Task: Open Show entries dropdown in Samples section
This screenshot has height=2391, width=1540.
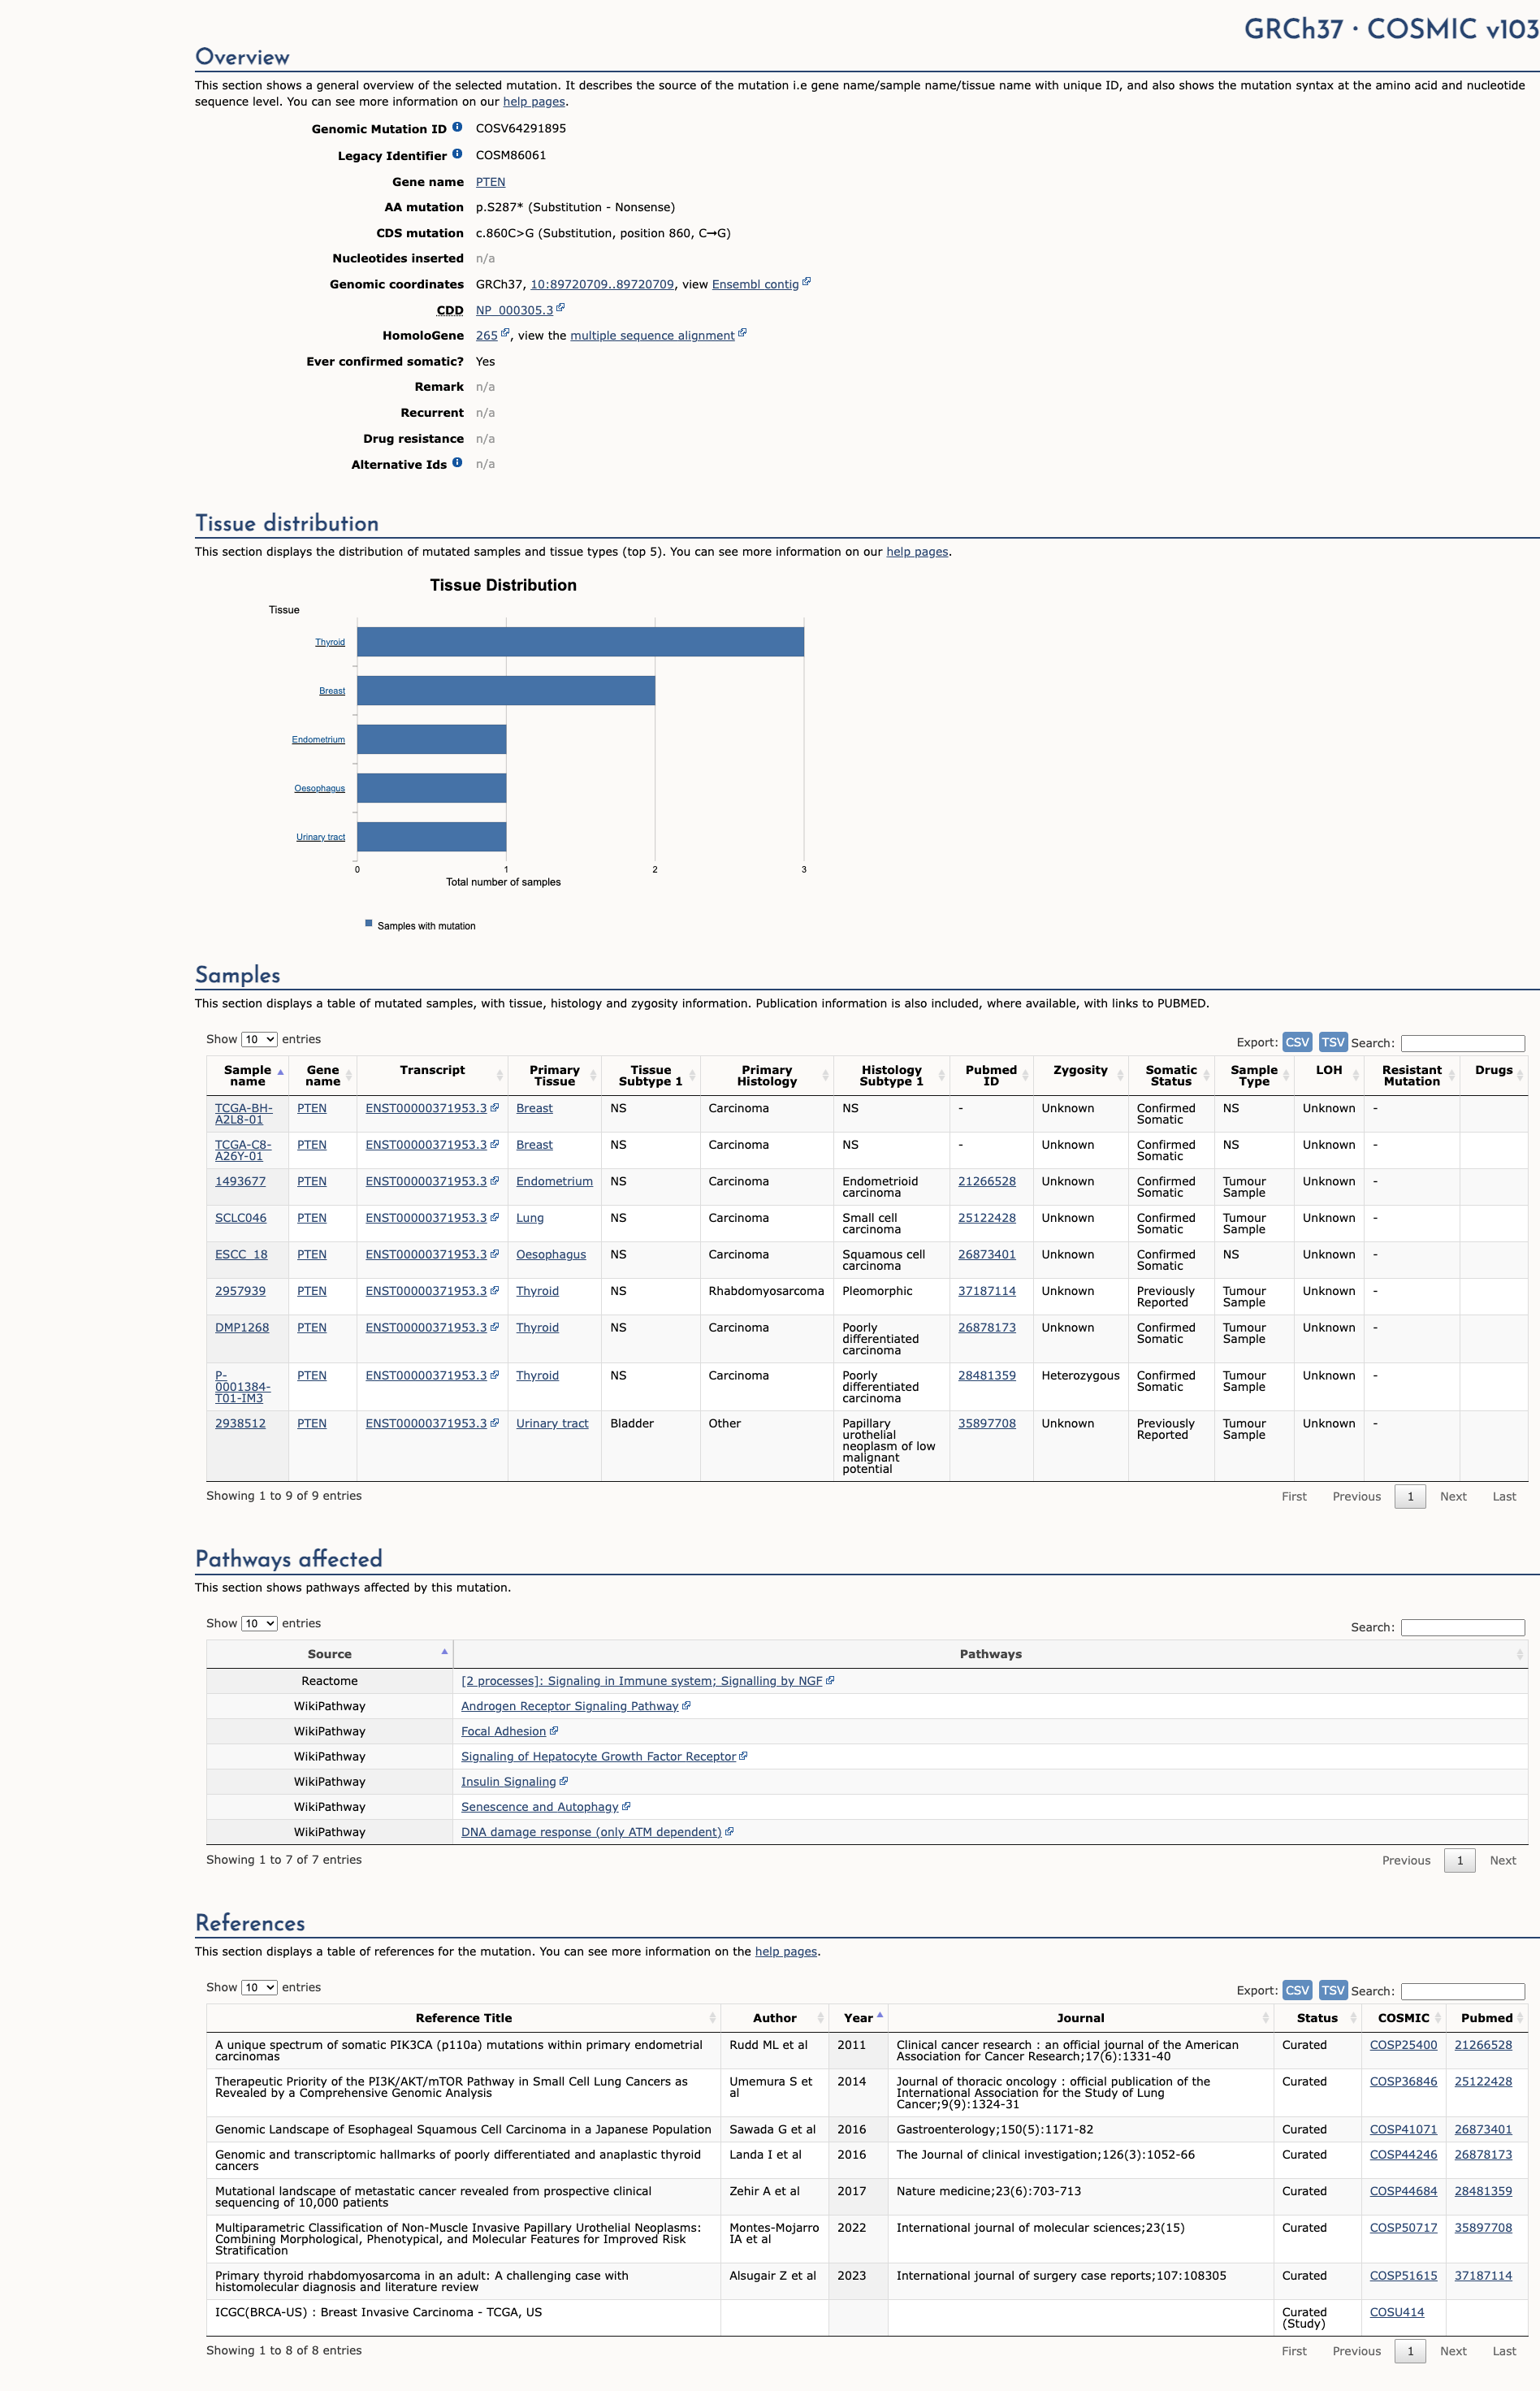Action: coord(259,1039)
